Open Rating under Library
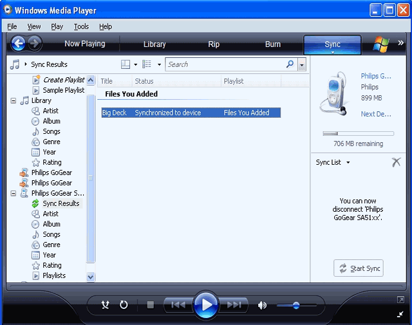This screenshot has width=412, height=325. [52, 162]
